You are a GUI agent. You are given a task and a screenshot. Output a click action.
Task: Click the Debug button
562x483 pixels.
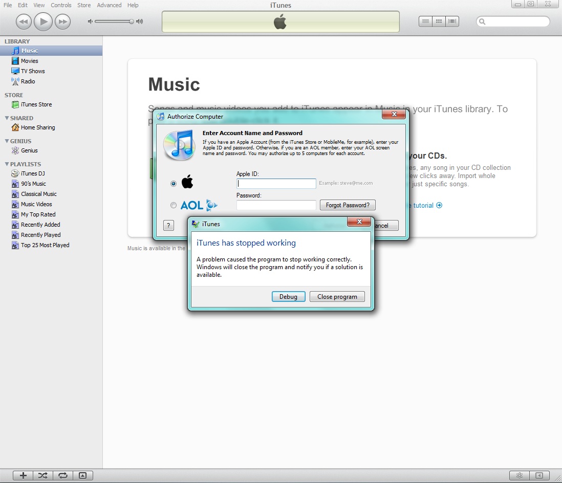(x=288, y=297)
